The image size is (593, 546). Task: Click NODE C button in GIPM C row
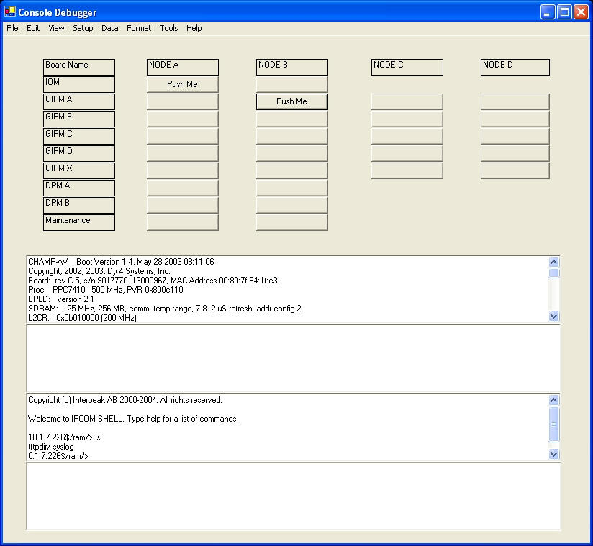tap(407, 136)
